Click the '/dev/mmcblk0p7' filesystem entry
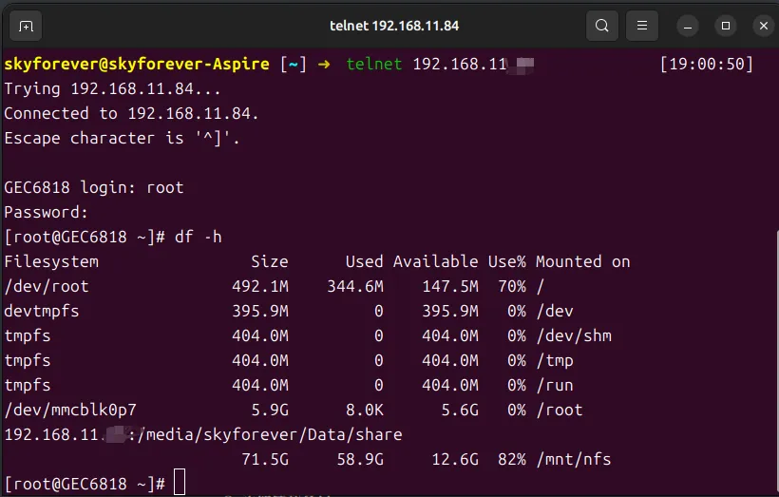This screenshot has width=779, height=497. (x=70, y=410)
